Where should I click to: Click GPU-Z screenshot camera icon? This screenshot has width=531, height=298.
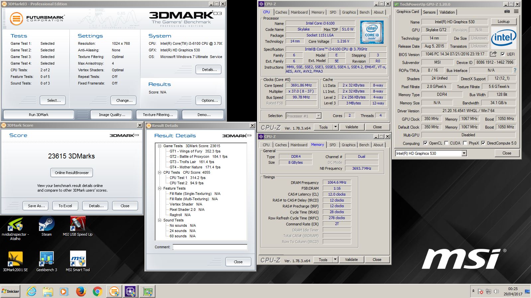click(x=507, y=12)
